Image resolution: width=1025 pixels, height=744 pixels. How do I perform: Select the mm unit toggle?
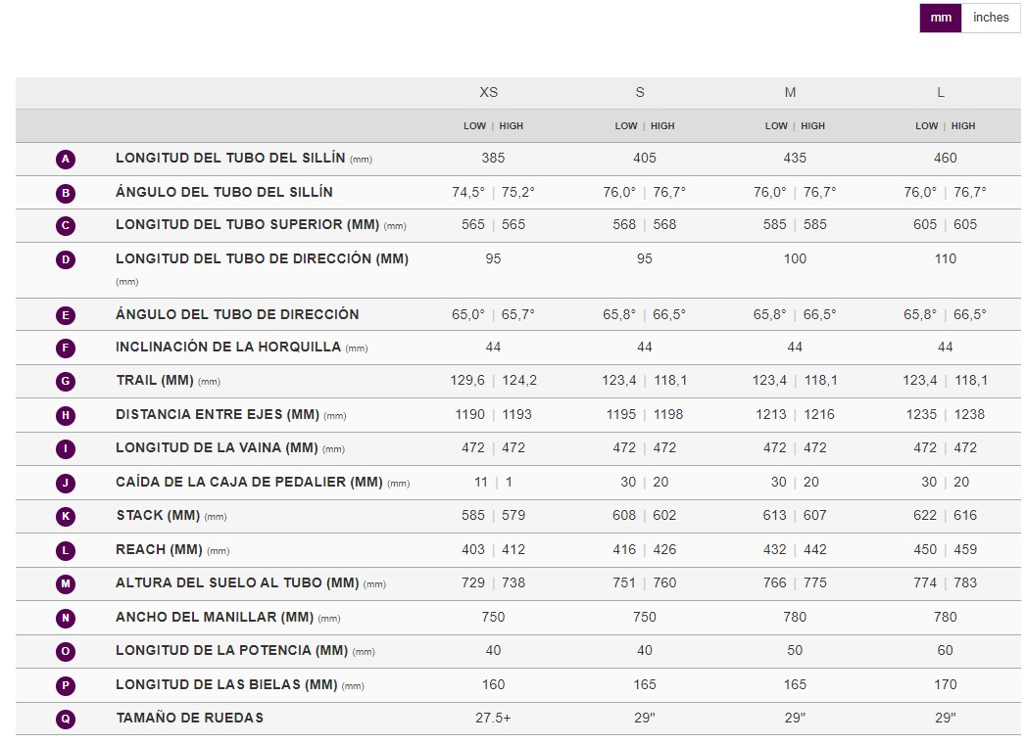pyautogui.click(x=940, y=18)
